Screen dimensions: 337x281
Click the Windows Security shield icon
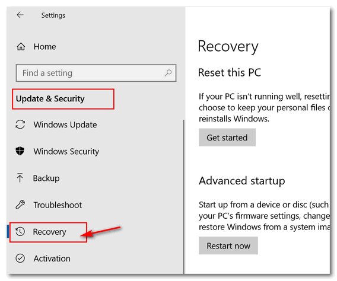20,151
